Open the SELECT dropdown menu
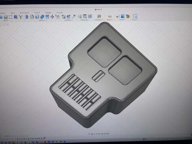Viewport: 192px width, 144px height. click(x=135, y=20)
